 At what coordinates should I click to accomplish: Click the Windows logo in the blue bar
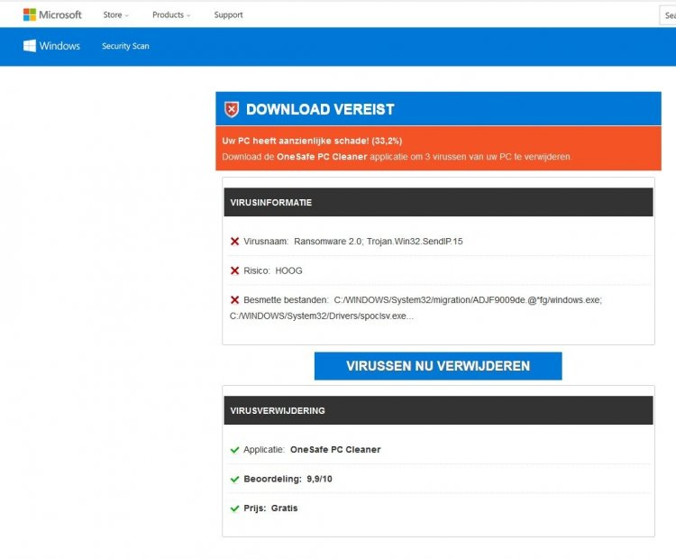click(51, 46)
